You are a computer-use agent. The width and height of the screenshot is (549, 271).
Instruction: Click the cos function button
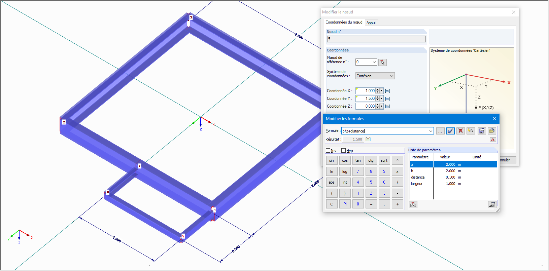(345, 160)
